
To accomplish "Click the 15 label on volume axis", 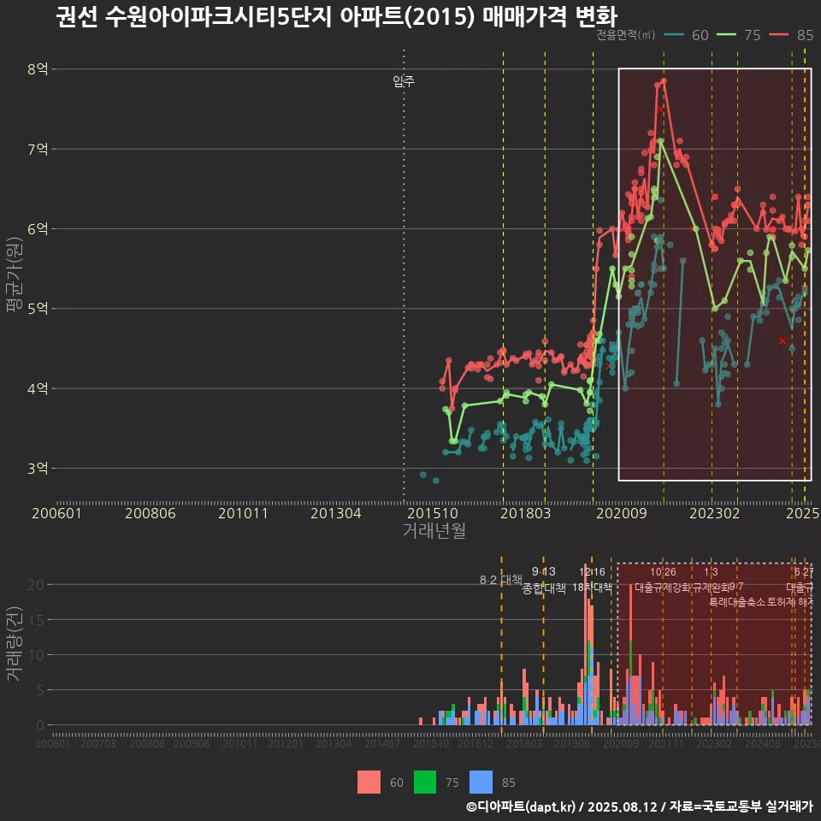I will [x=36, y=620].
